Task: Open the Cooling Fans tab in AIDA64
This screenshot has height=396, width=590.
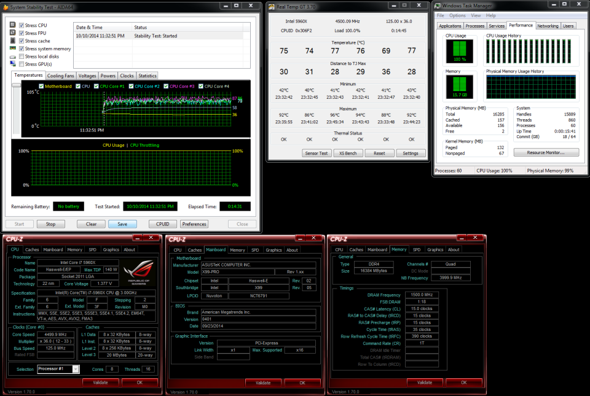Action: coord(61,76)
